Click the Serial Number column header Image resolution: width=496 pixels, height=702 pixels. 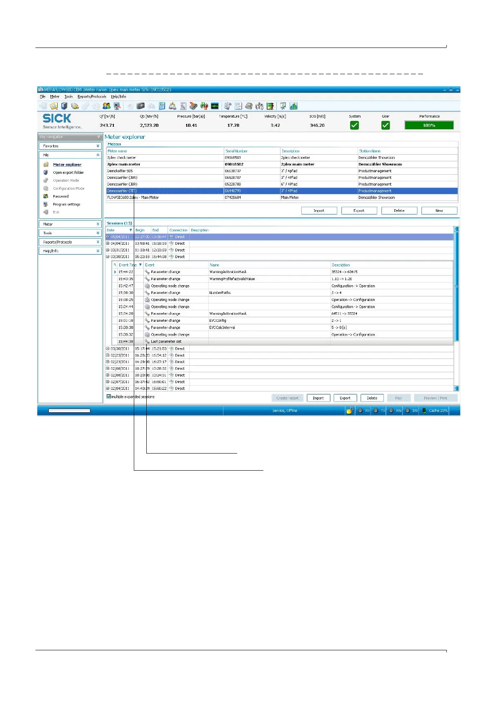[x=252, y=151]
